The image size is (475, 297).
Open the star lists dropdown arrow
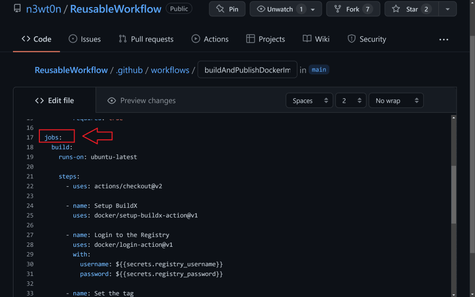(x=447, y=9)
